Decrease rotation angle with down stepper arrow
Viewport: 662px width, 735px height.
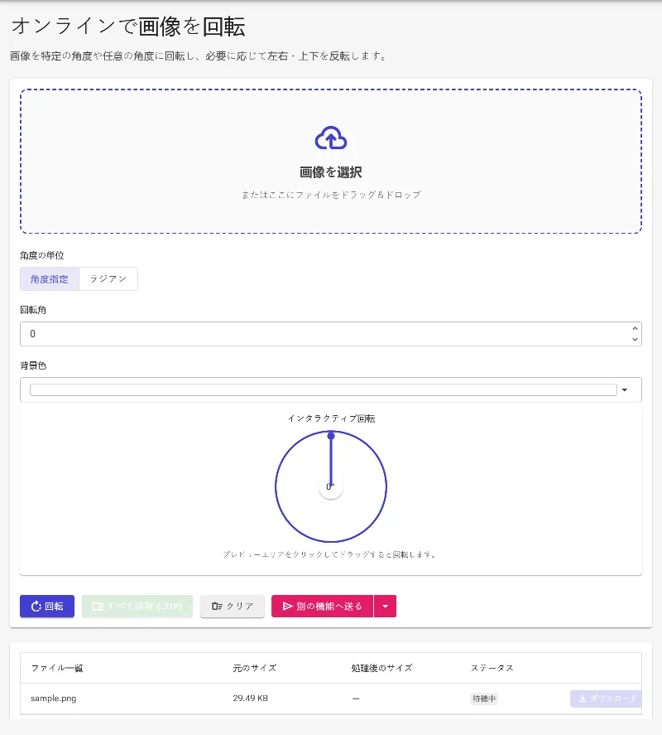click(635, 339)
